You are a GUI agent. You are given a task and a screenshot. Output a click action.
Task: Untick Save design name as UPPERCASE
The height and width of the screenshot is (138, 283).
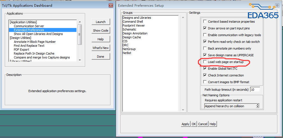coord(205,55)
